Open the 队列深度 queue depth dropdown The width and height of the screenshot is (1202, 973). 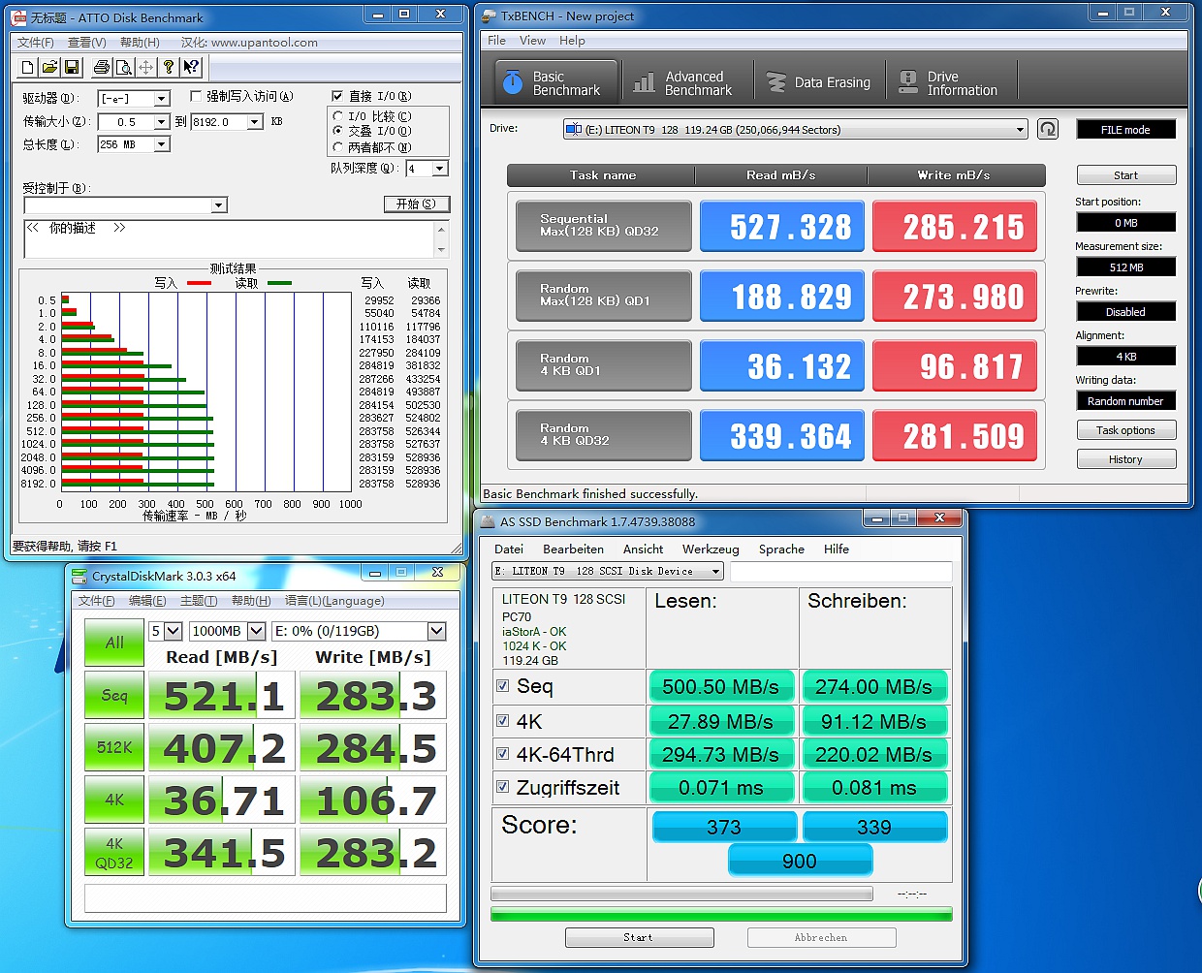click(440, 169)
